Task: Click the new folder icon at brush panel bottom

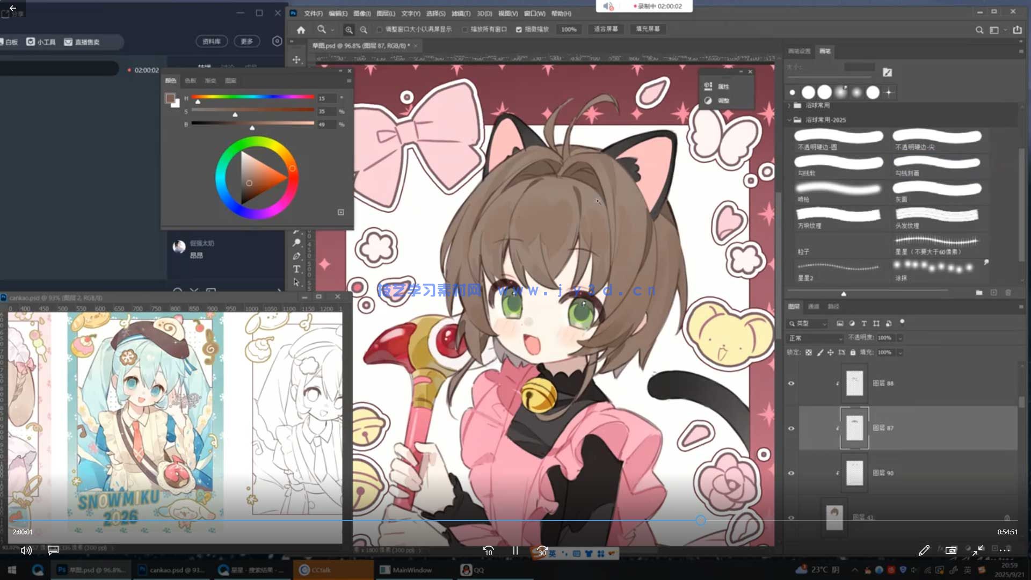Action: (979, 293)
